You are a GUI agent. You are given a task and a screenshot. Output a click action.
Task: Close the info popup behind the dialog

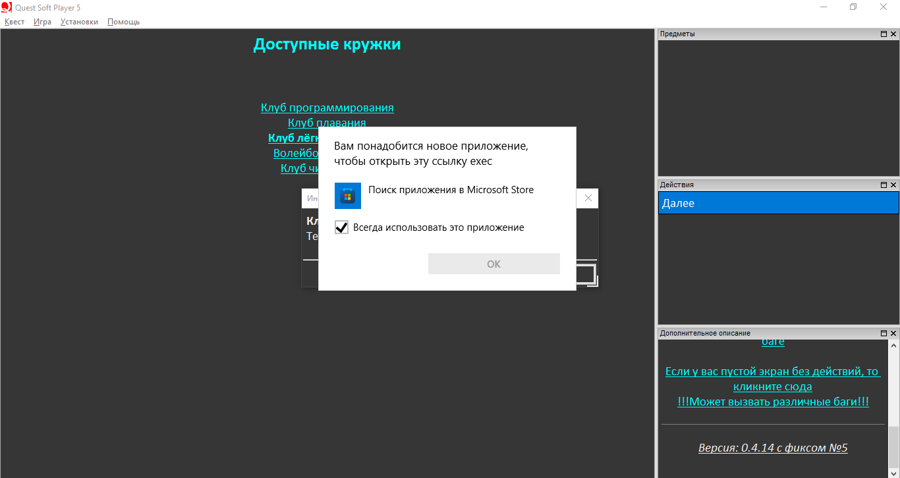pyautogui.click(x=588, y=198)
